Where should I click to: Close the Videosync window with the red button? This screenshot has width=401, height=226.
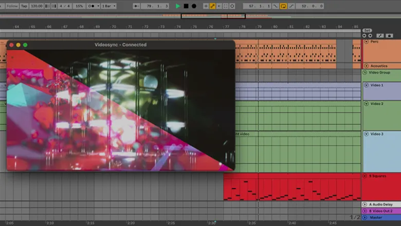tap(11, 45)
